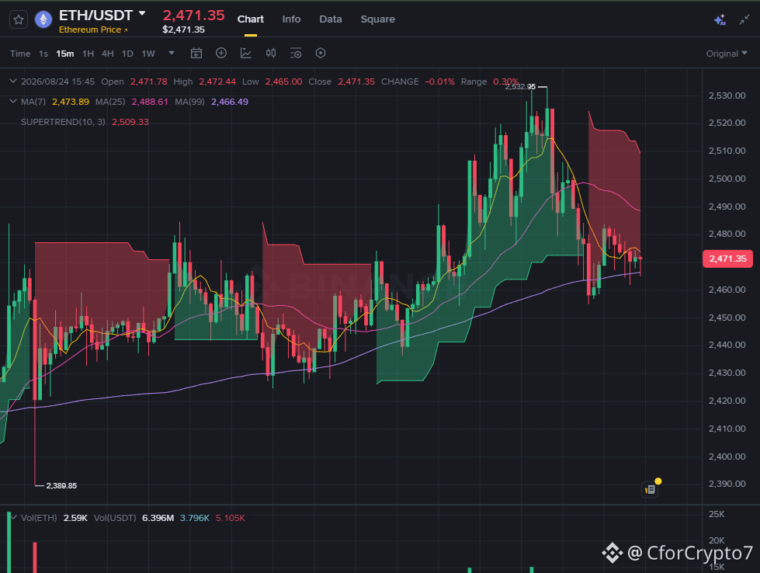Click the volume value 5.105K
The height and width of the screenshot is (573, 760).
(x=231, y=518)
